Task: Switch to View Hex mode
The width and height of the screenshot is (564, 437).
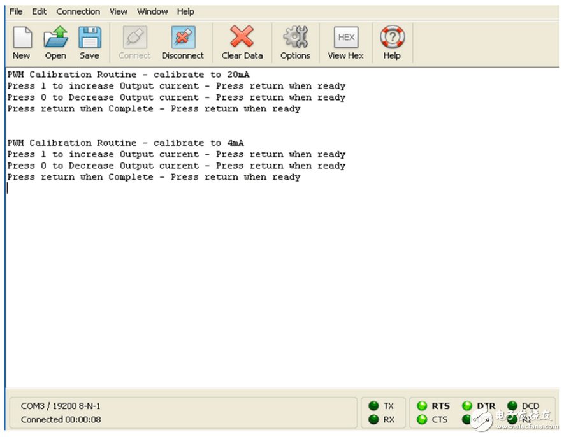Action: pos(345,38)
